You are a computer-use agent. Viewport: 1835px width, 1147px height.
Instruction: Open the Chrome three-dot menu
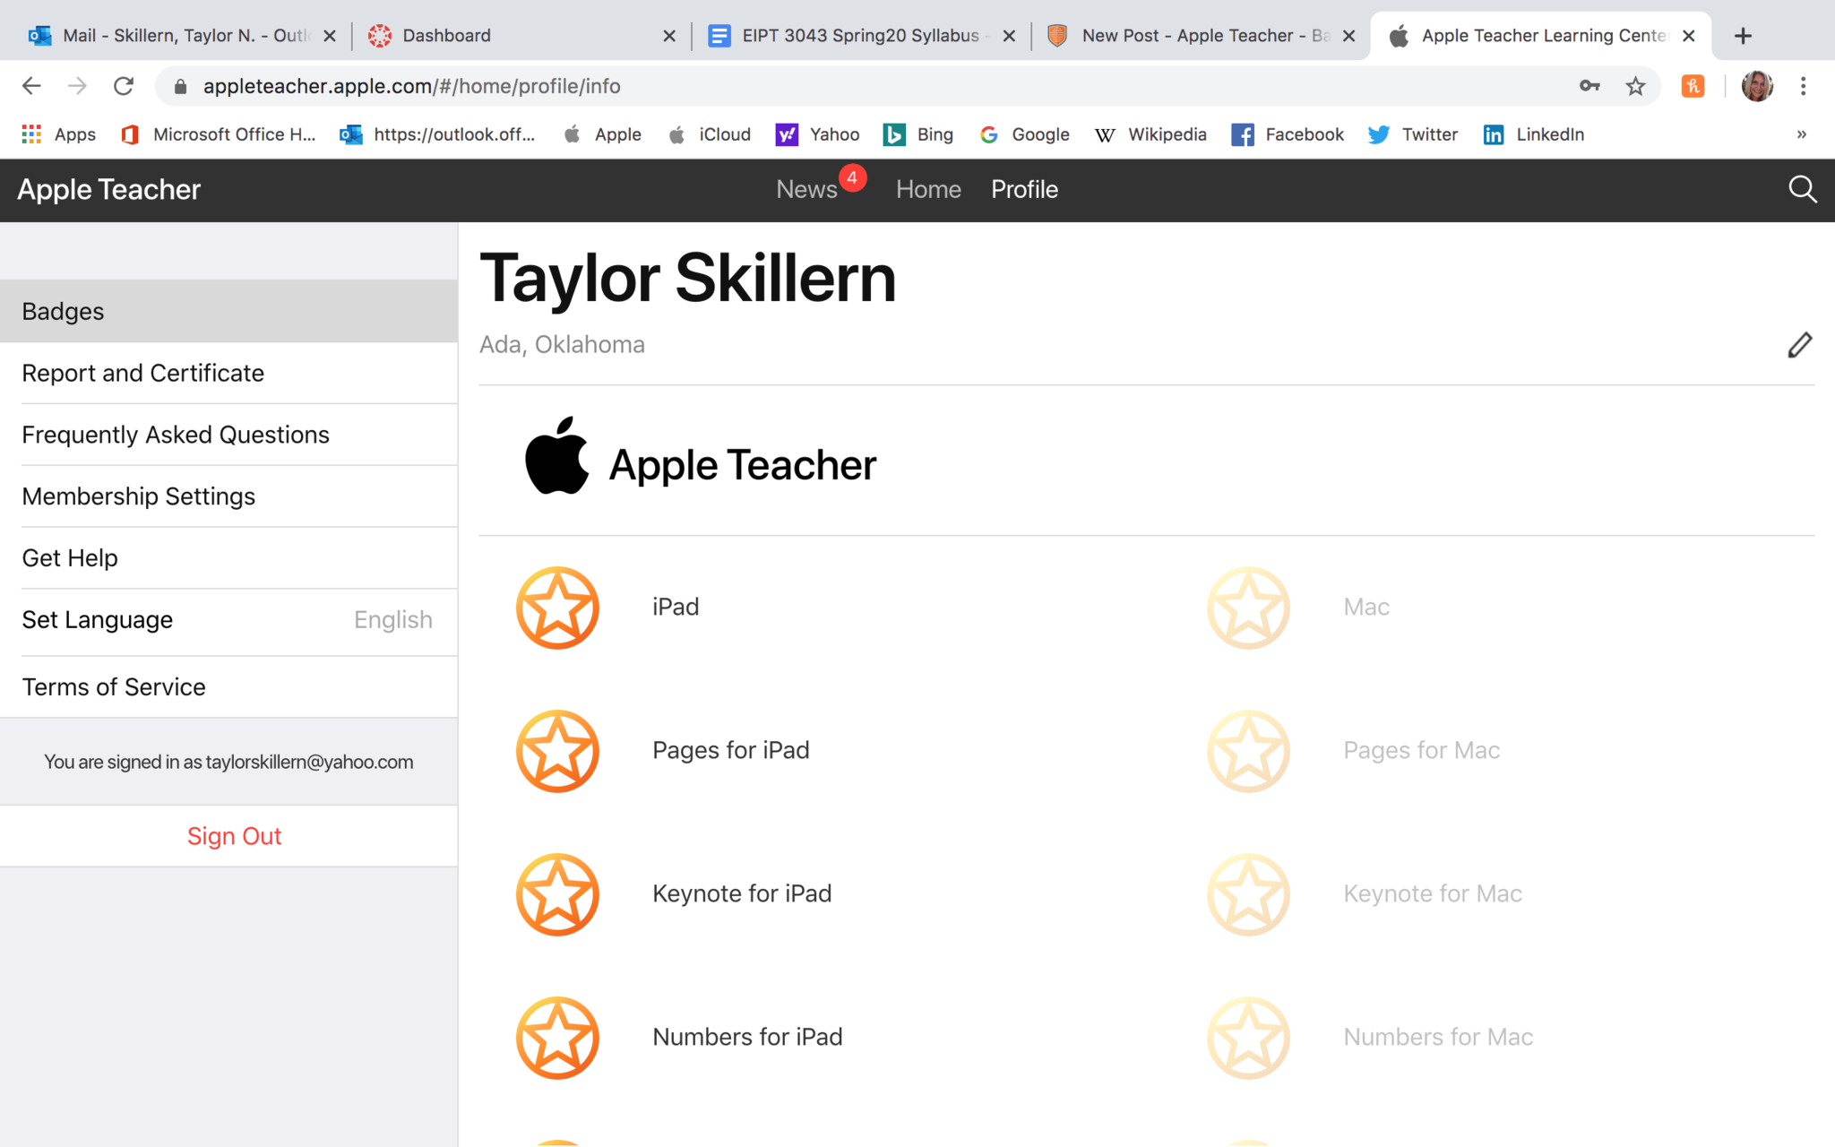[1803, 86]
